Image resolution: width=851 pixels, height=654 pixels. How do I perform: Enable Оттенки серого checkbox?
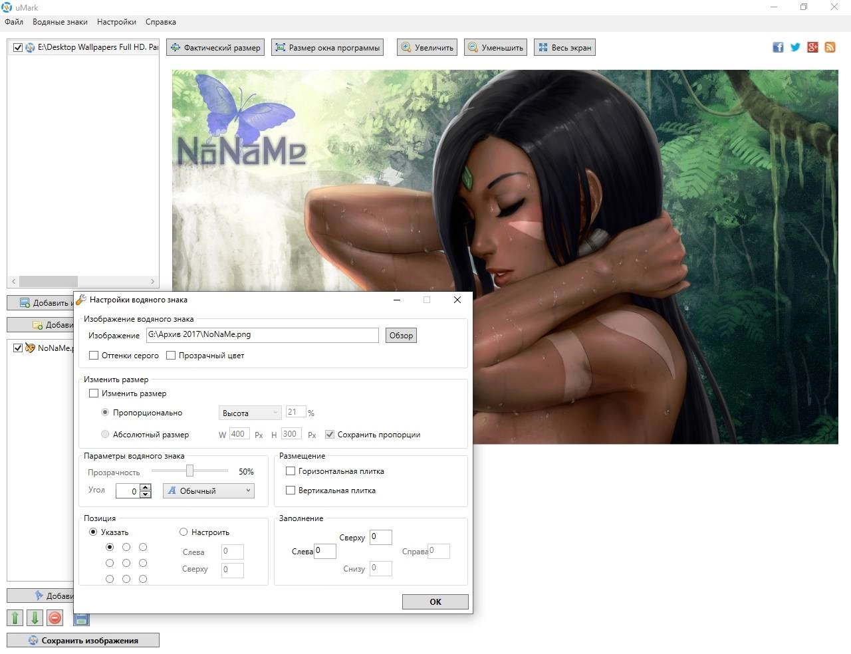point(94,356)
